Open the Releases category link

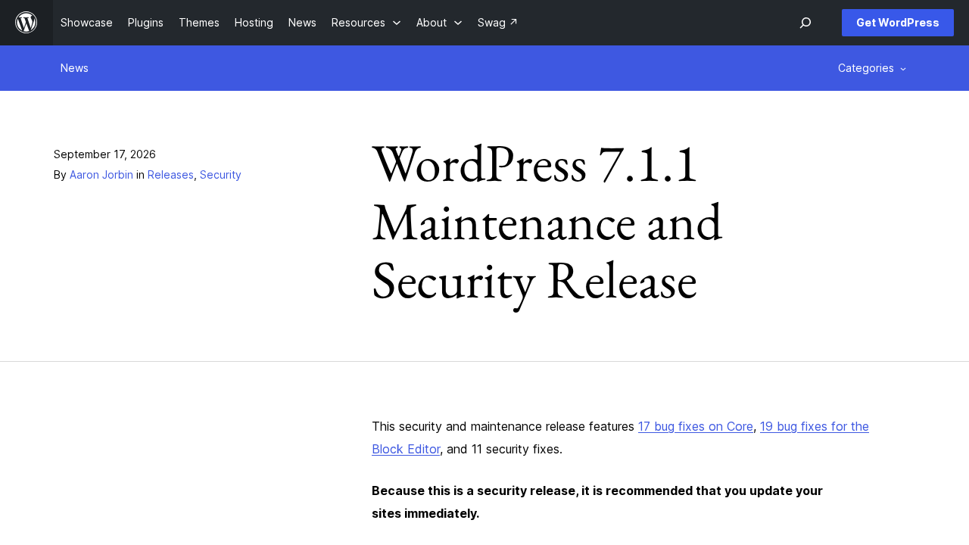(x=170, y=175)
